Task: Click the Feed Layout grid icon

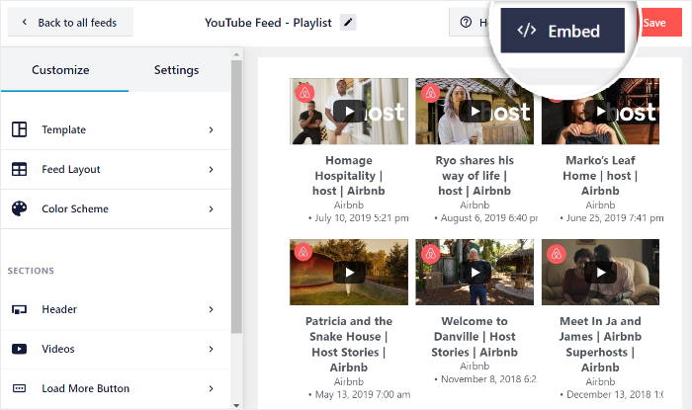Action: [x=19, y=169]
